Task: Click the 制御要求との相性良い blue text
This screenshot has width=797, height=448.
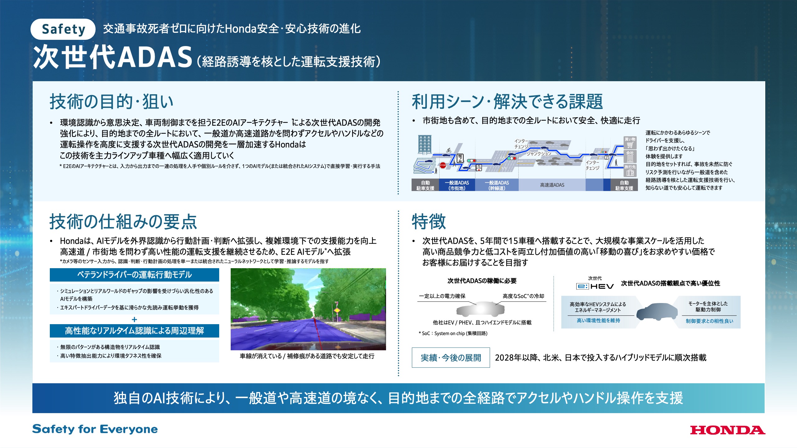Action: pos(710,321)
